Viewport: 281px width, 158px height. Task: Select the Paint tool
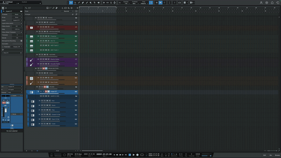pyautogui.click(x=87, y=3)
